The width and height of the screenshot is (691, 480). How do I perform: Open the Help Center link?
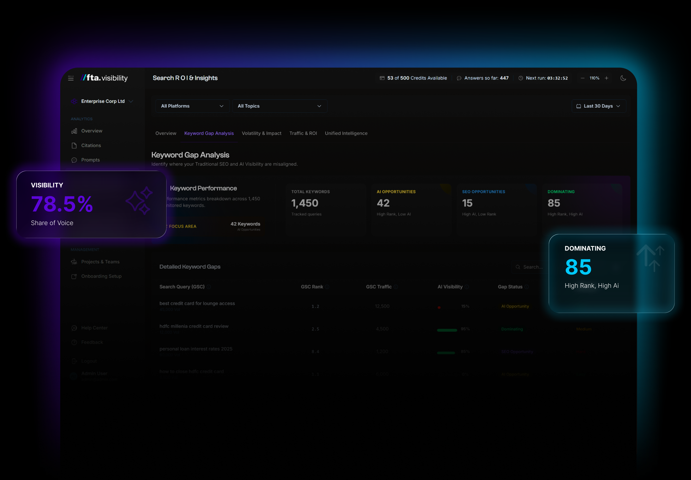click(94, 328)
